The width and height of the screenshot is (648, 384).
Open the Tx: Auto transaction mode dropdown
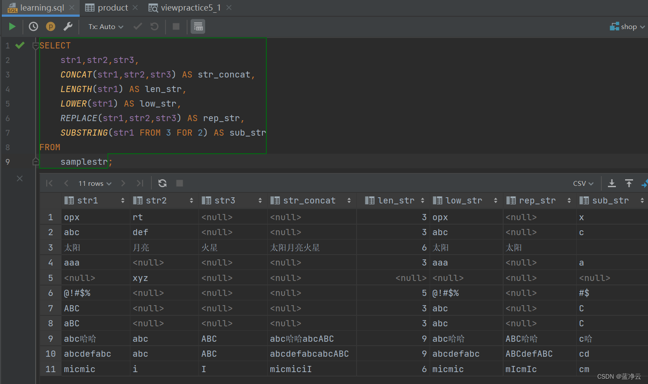[x=106, y=26]
